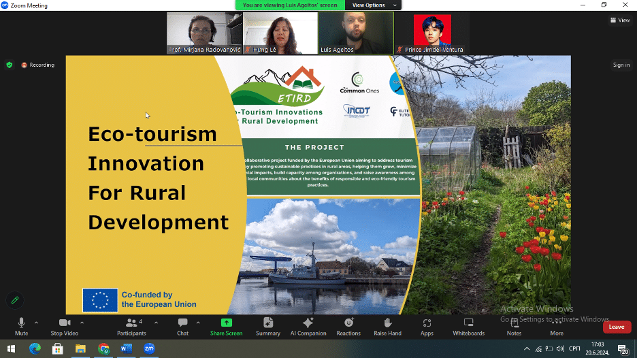Open the AI Companion panel
The image size is (637, 358).
(x=308, y=323)
